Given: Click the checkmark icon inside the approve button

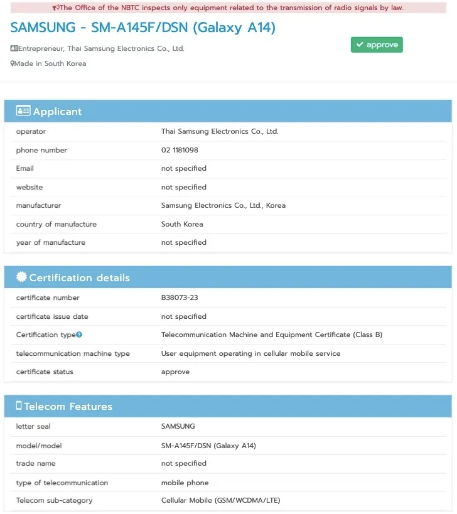Looking at the screenshot, I should point(360,45).
